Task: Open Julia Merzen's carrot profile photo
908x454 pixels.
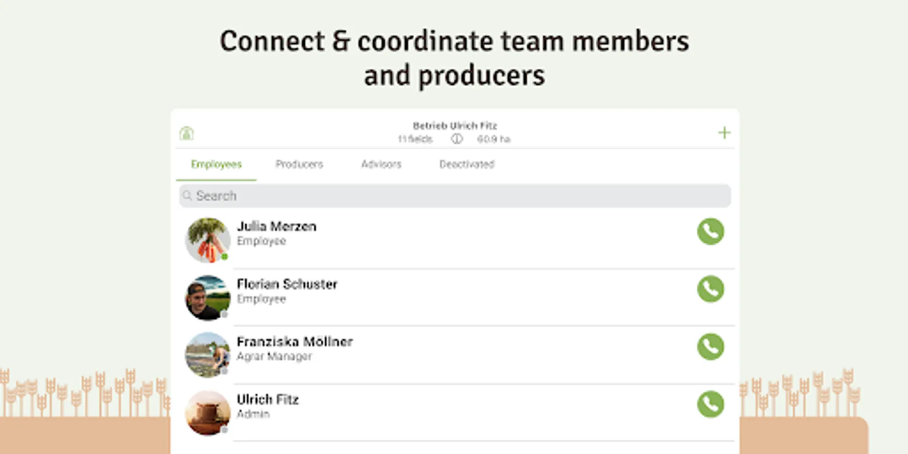Action: [x=207, y=240]
